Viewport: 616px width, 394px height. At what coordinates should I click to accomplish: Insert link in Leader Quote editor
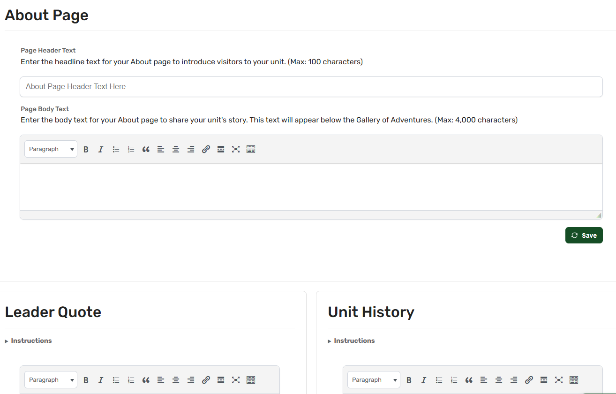click(206, 380)
